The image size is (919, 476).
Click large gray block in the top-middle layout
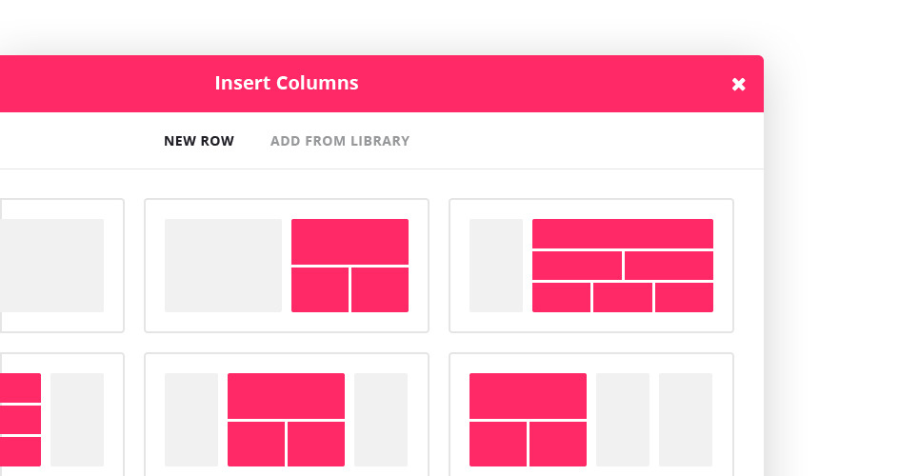(x=223, y=266)
